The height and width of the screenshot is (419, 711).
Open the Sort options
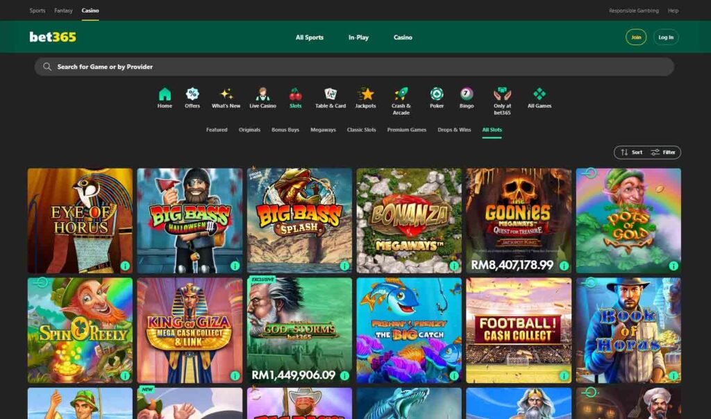click(632, 152)
